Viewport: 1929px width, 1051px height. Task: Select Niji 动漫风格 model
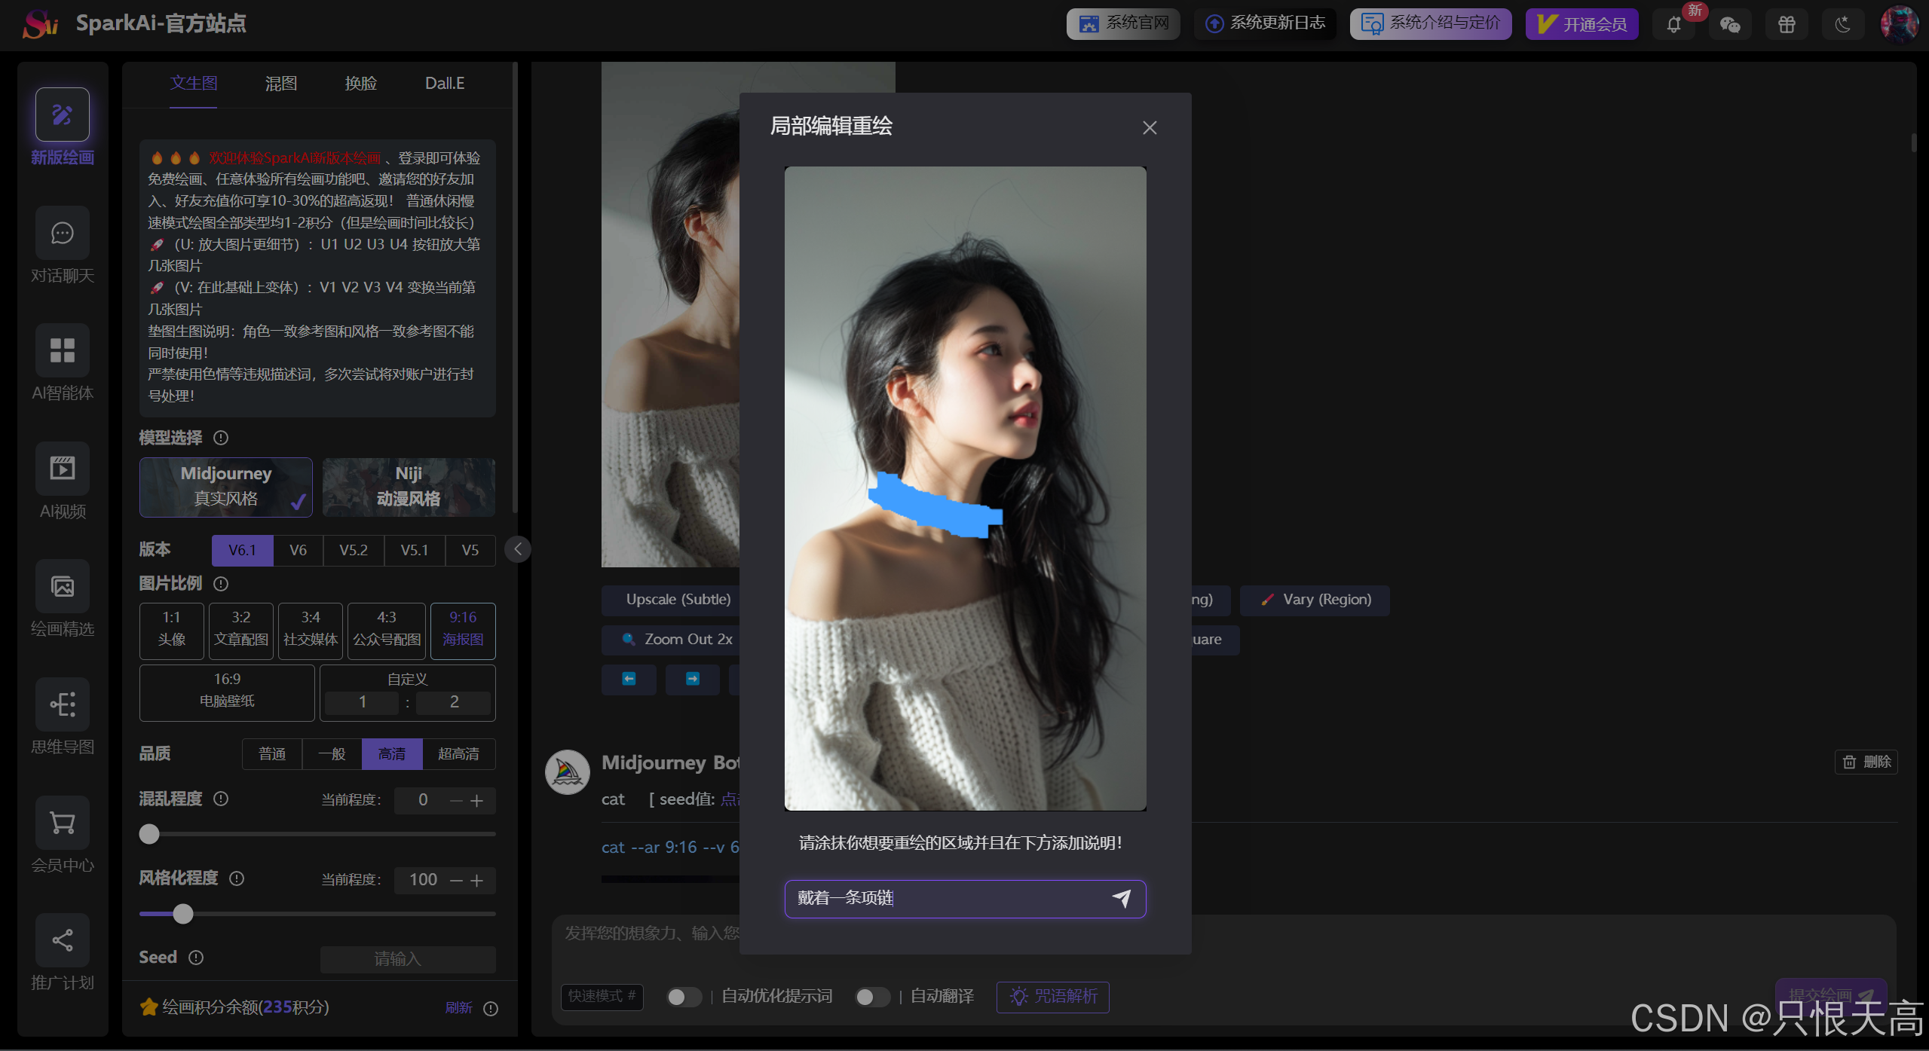click(x=409, y=487)
